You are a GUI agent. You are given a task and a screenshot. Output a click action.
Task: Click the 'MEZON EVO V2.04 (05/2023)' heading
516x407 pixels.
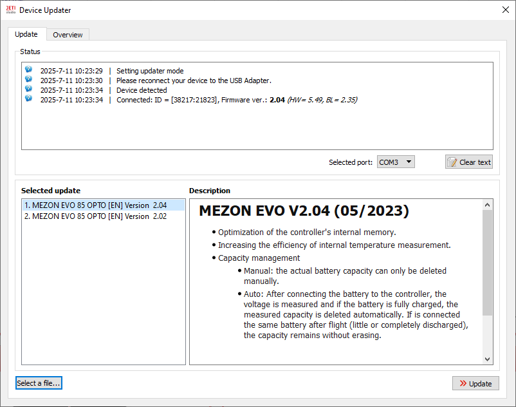point(304,211)
